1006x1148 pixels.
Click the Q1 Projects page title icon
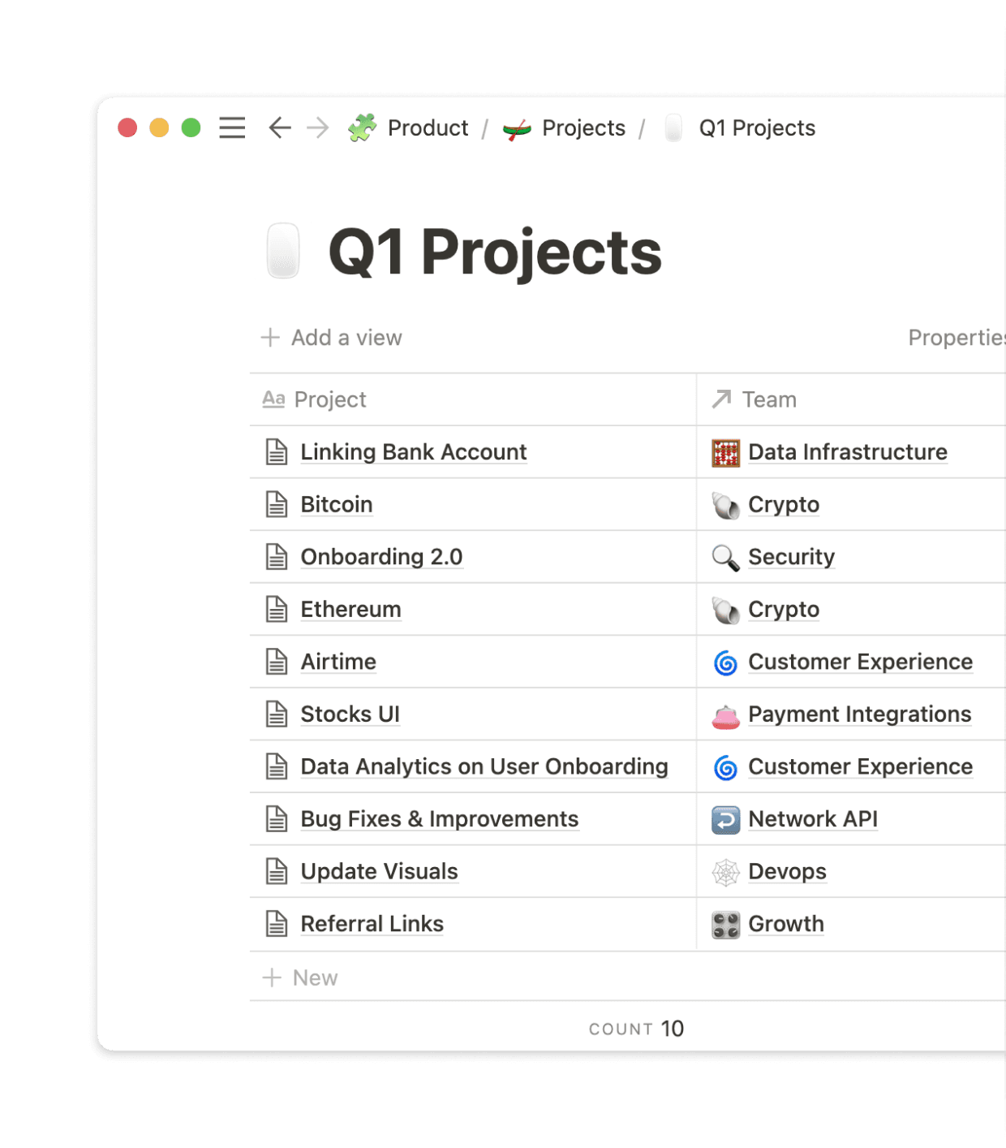tap(283, 251)
